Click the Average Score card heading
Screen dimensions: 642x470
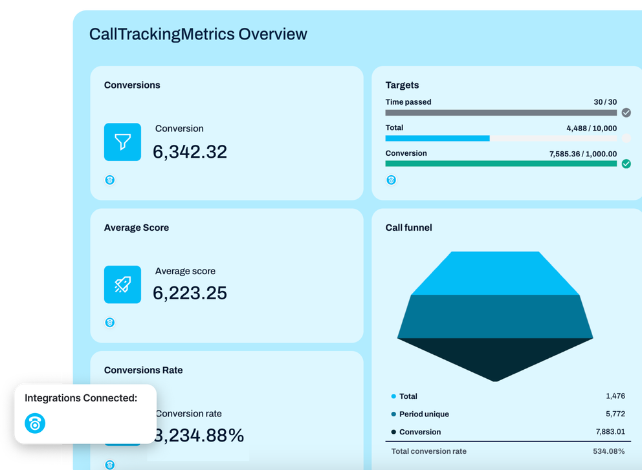(137, 228)
